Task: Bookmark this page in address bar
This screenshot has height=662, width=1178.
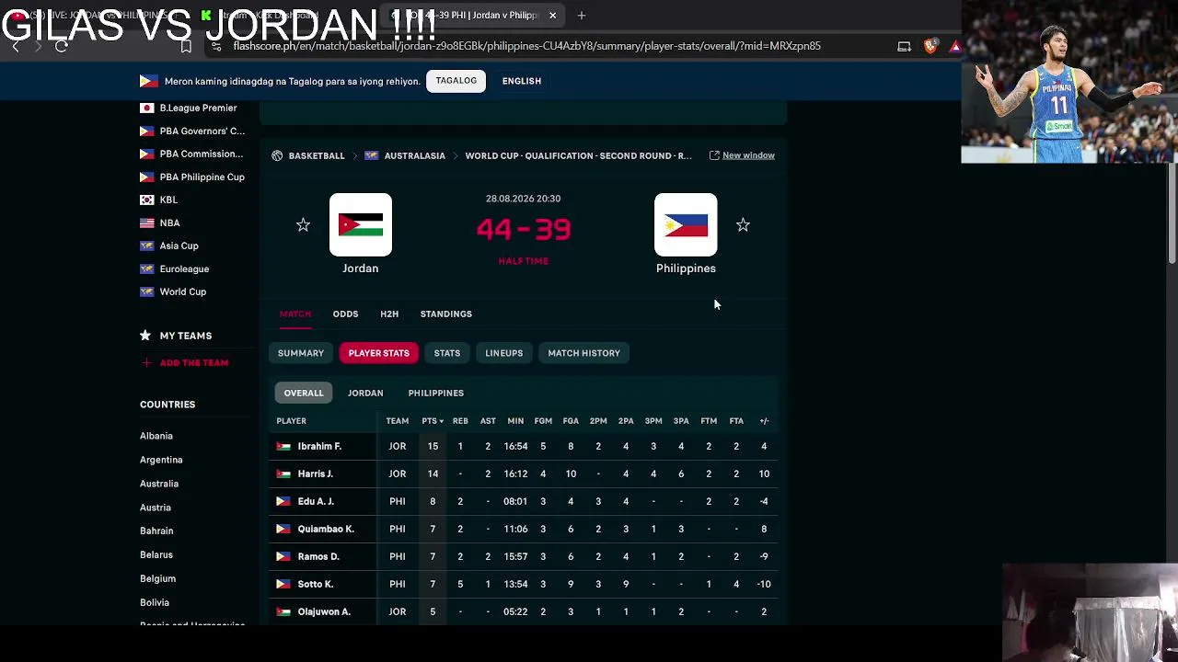Action: tap(186, 46)
